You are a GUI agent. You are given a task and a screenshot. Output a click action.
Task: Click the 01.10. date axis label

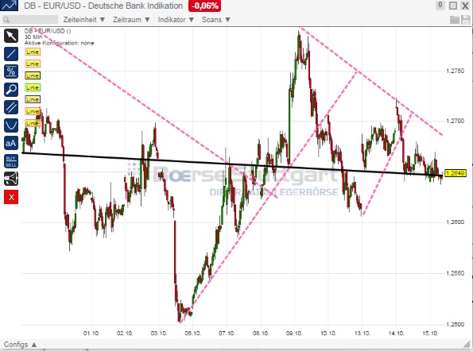91,334
